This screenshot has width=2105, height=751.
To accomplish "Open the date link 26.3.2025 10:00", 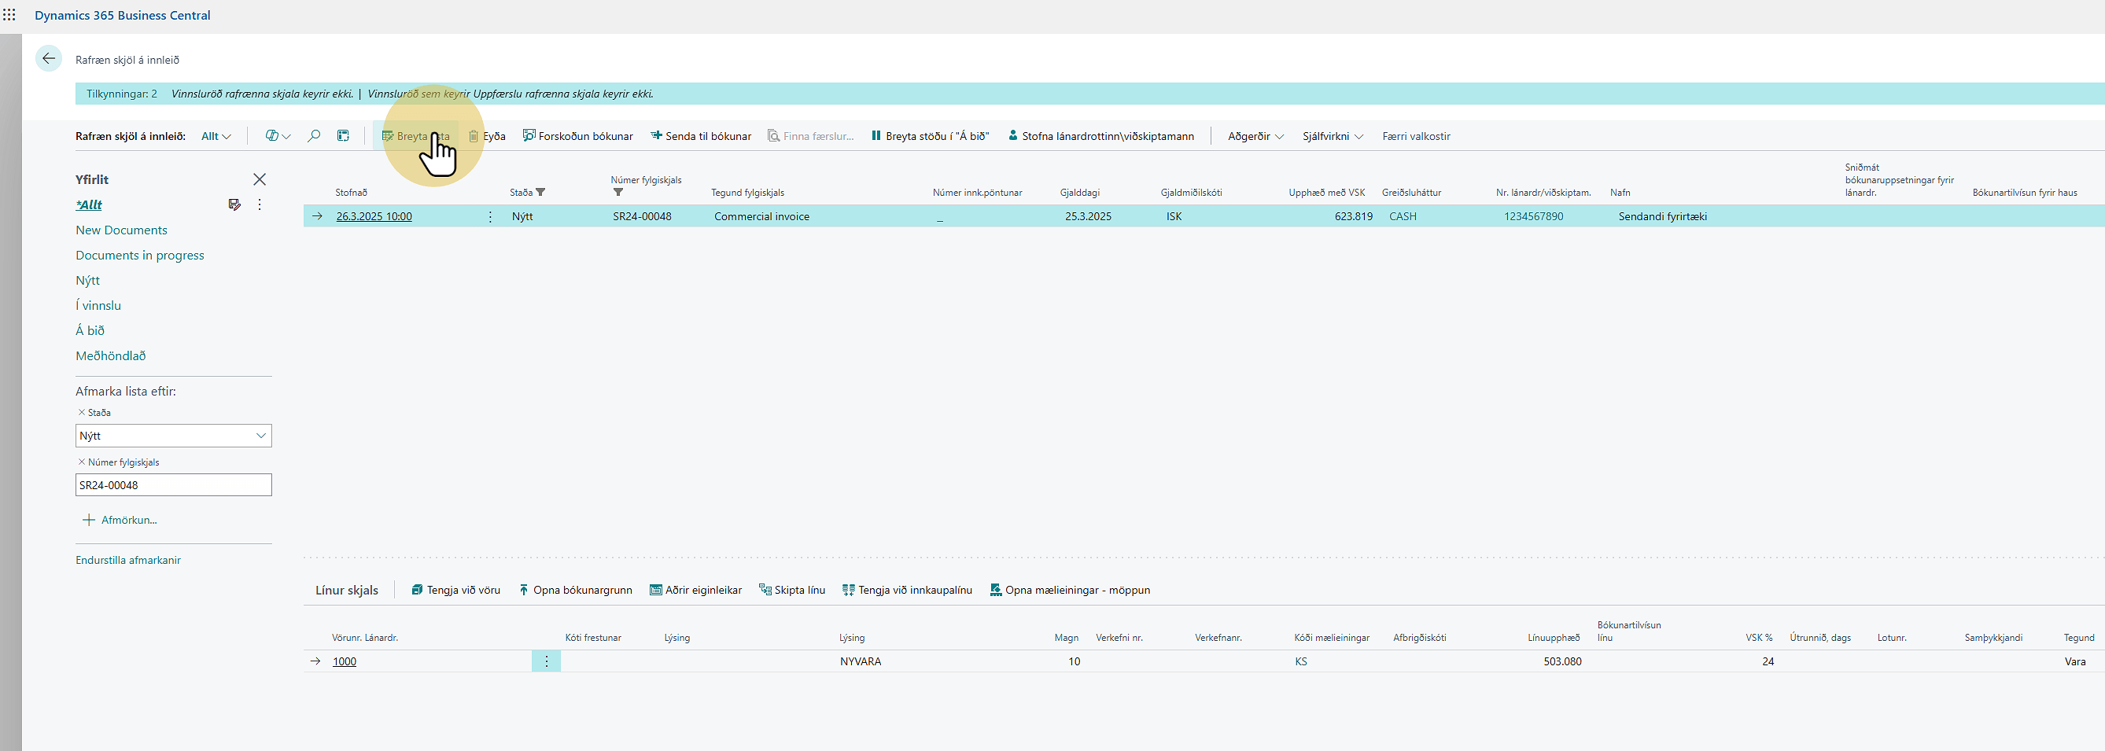I will pyautogui.click(x=374, y=216).
